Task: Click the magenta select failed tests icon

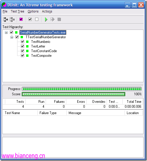Action: click(x=21, y=19)
